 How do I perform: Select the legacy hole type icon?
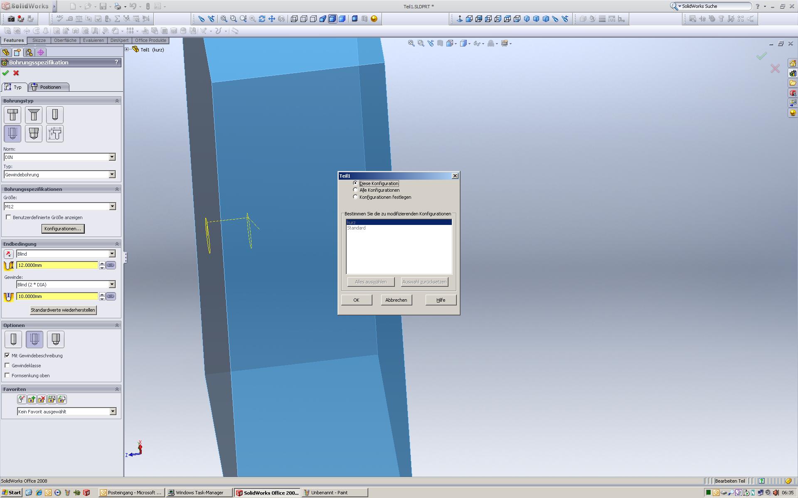coord(55,134)
